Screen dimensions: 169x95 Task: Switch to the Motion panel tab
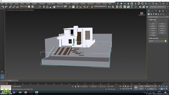point(159,11)
